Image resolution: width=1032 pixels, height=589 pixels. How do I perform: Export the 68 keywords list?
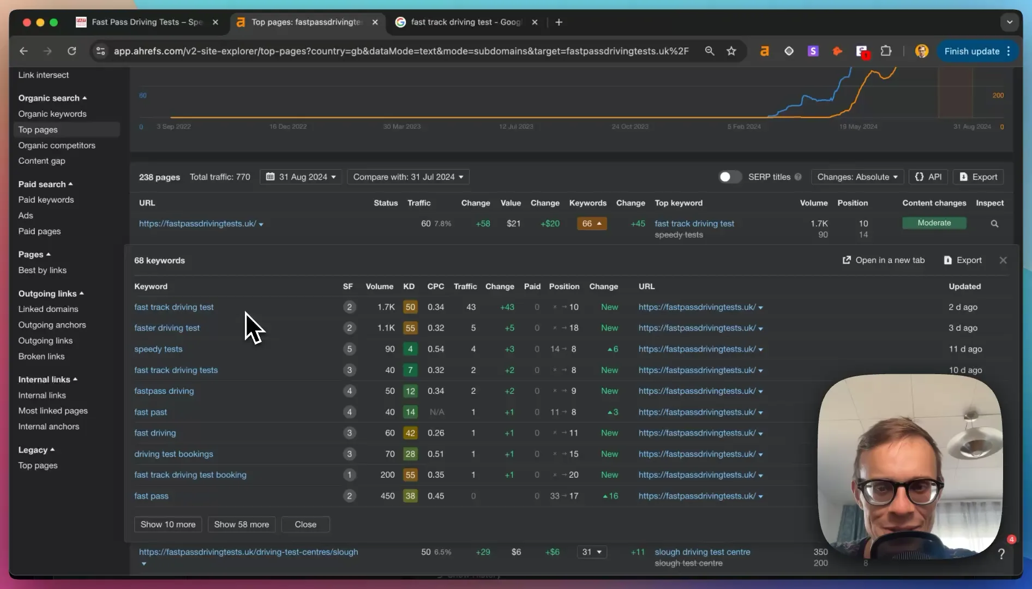click(x=963, y=260)
